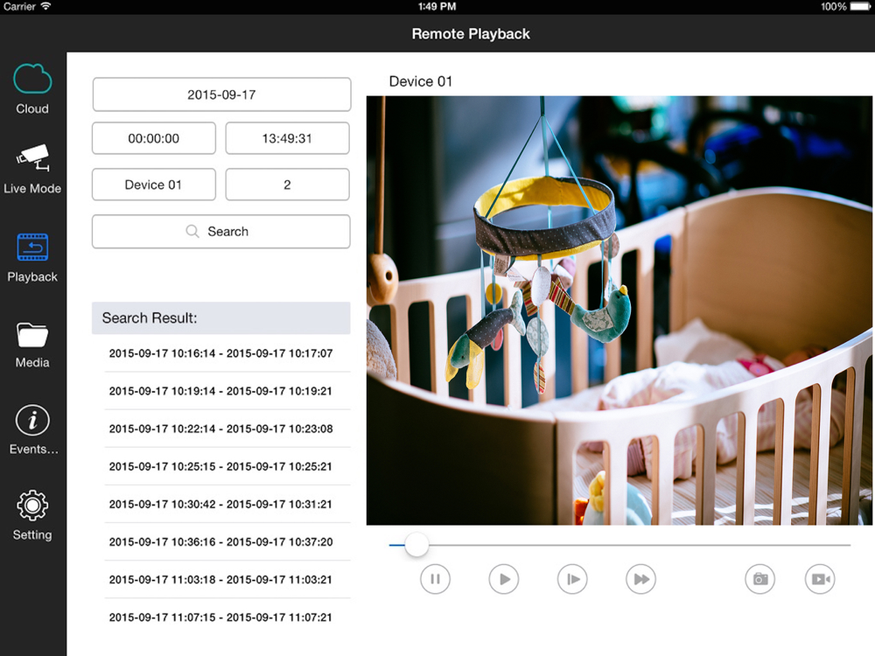Take a snapshot with the camera icon
Screen dimensions: 875x656
[759, 579]
